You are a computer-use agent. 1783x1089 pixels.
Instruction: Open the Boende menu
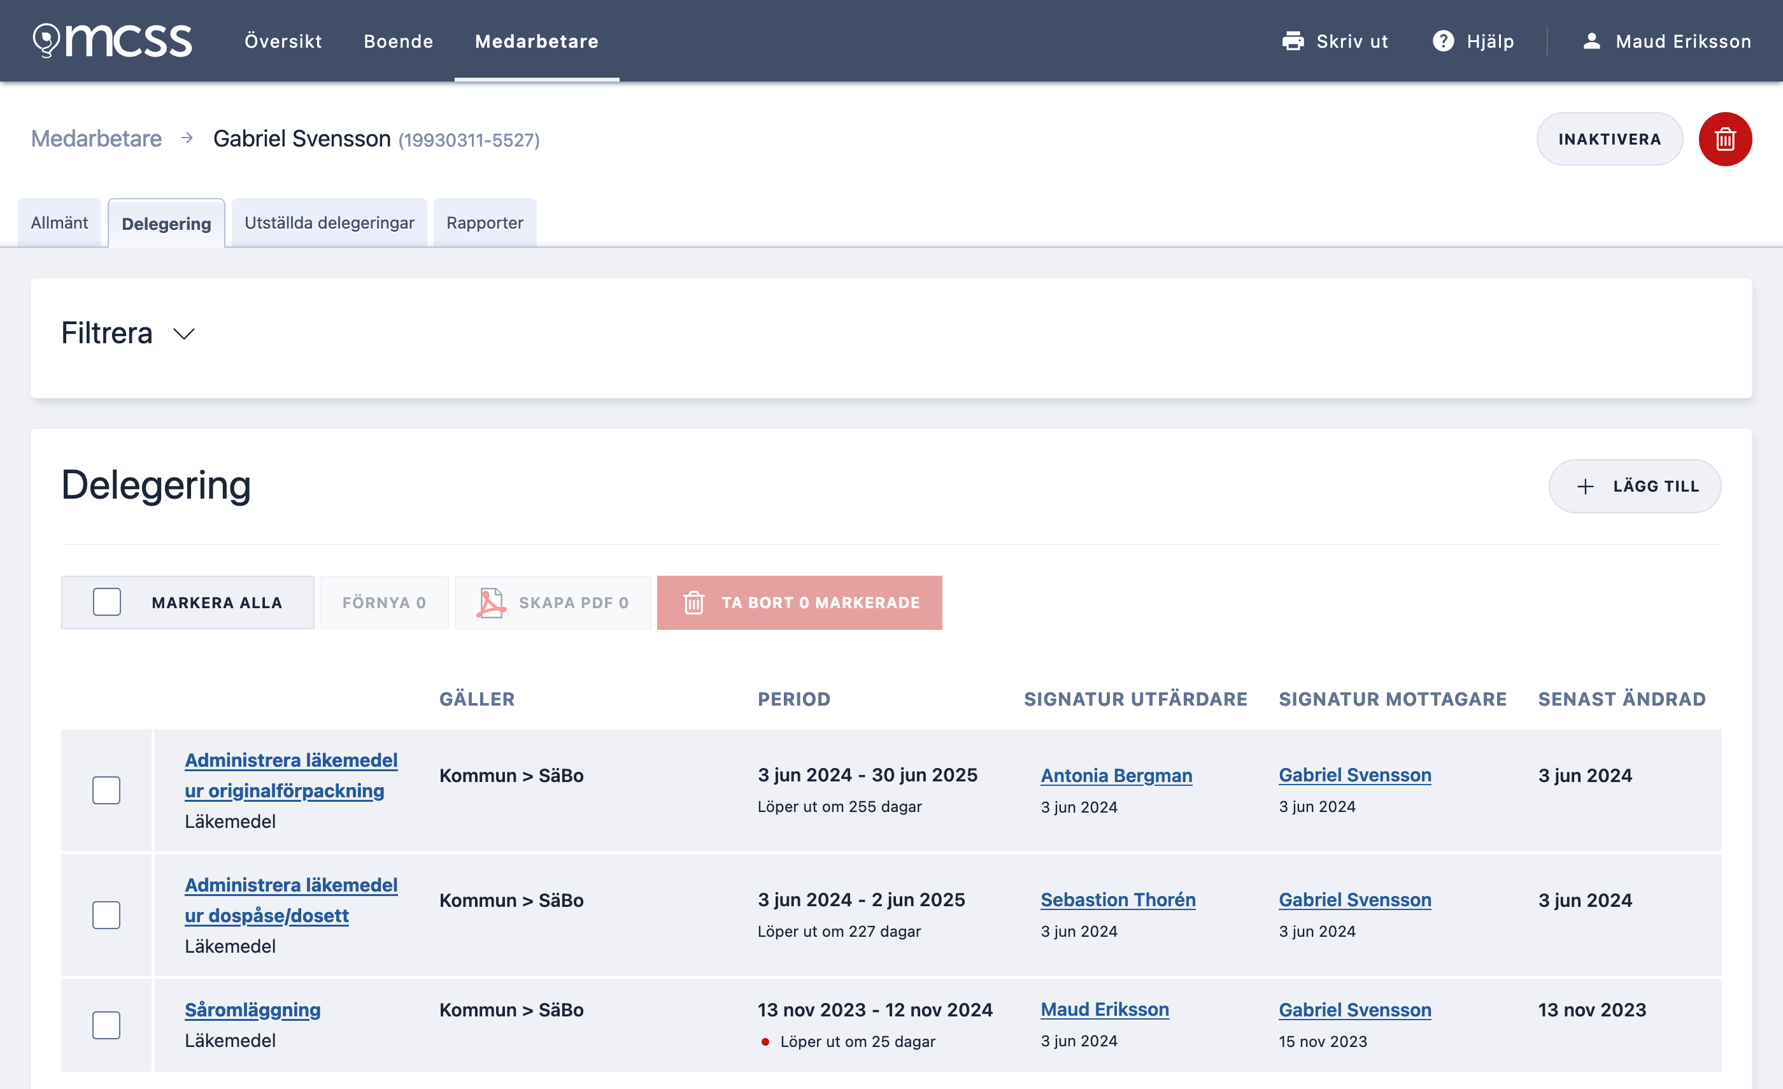pyautogui.click(x=398, y=41)
